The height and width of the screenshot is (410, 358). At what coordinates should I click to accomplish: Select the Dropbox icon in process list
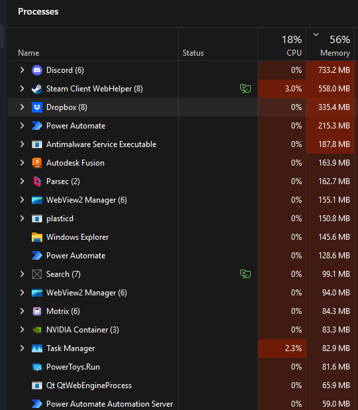[x=37, y=107]
